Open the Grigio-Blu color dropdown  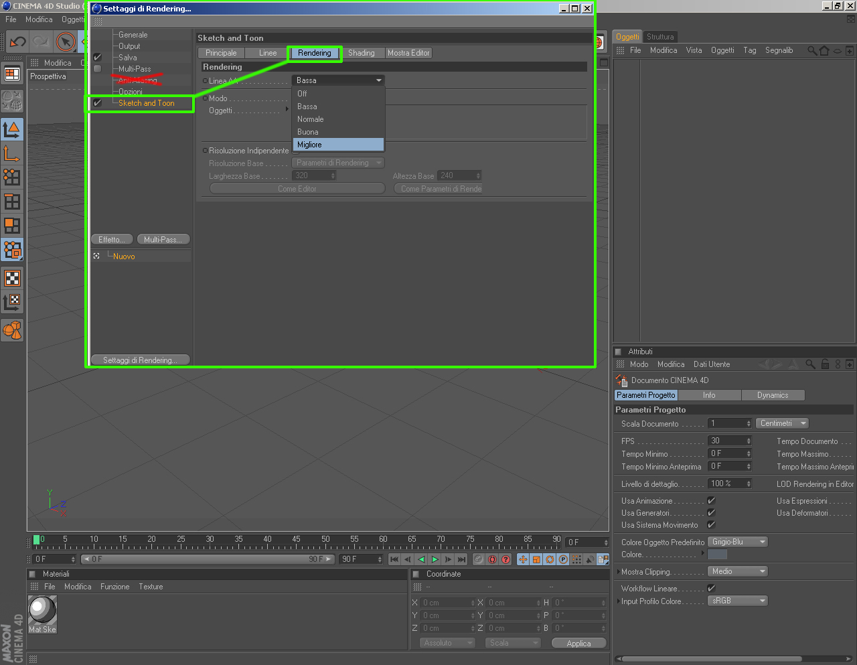coord(738,542)
